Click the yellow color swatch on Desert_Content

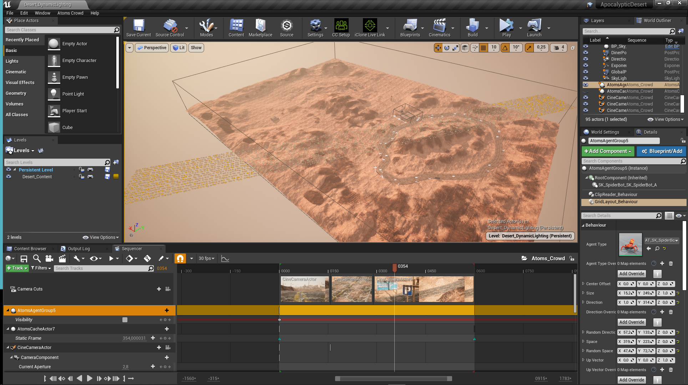(x=116, y=176)
